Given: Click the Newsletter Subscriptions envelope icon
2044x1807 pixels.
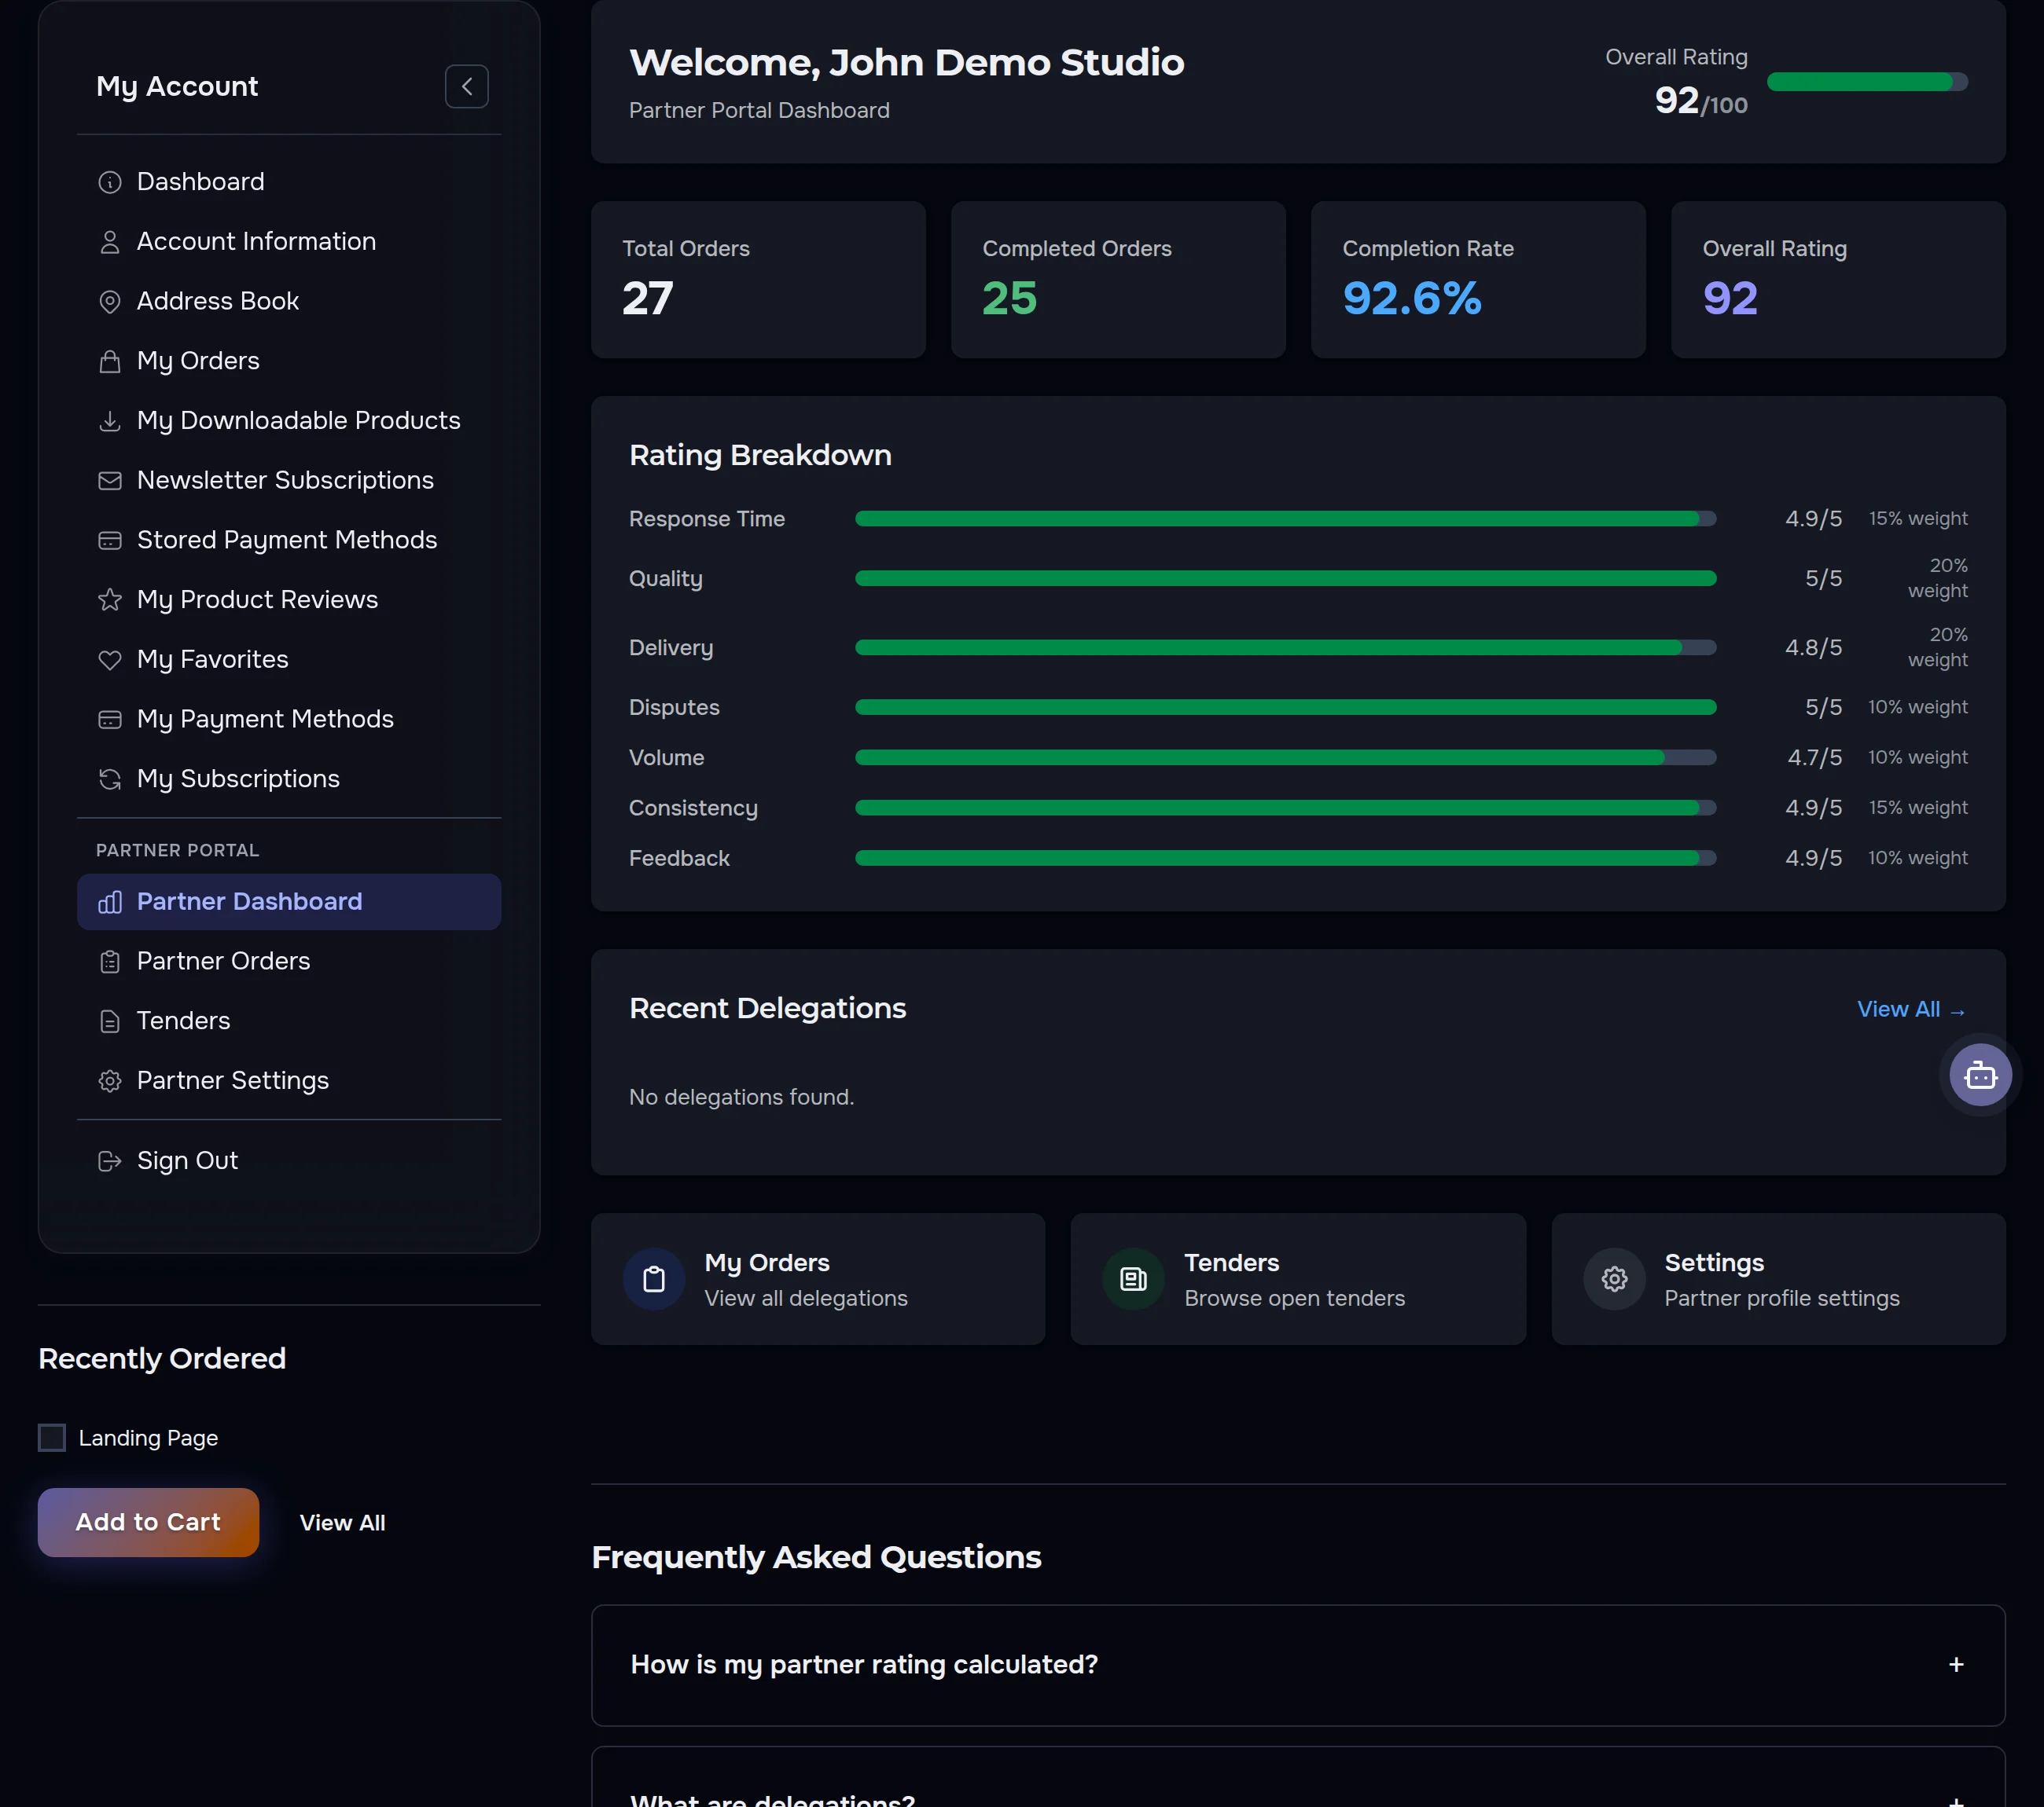Looking at the screenshot, I should [110, 481].
